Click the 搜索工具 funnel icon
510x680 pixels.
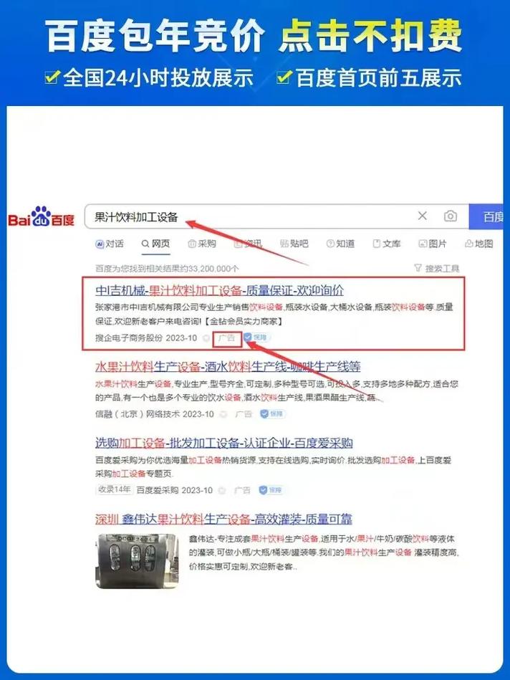click(x=418, y=268)
